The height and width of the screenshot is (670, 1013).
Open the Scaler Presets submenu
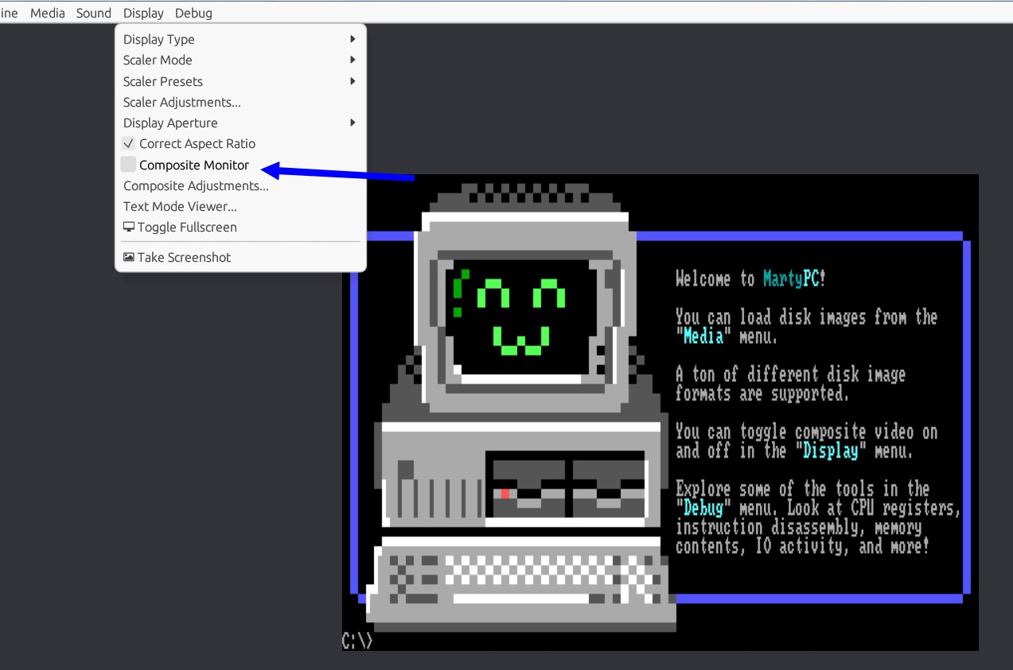tap(240, 81)
